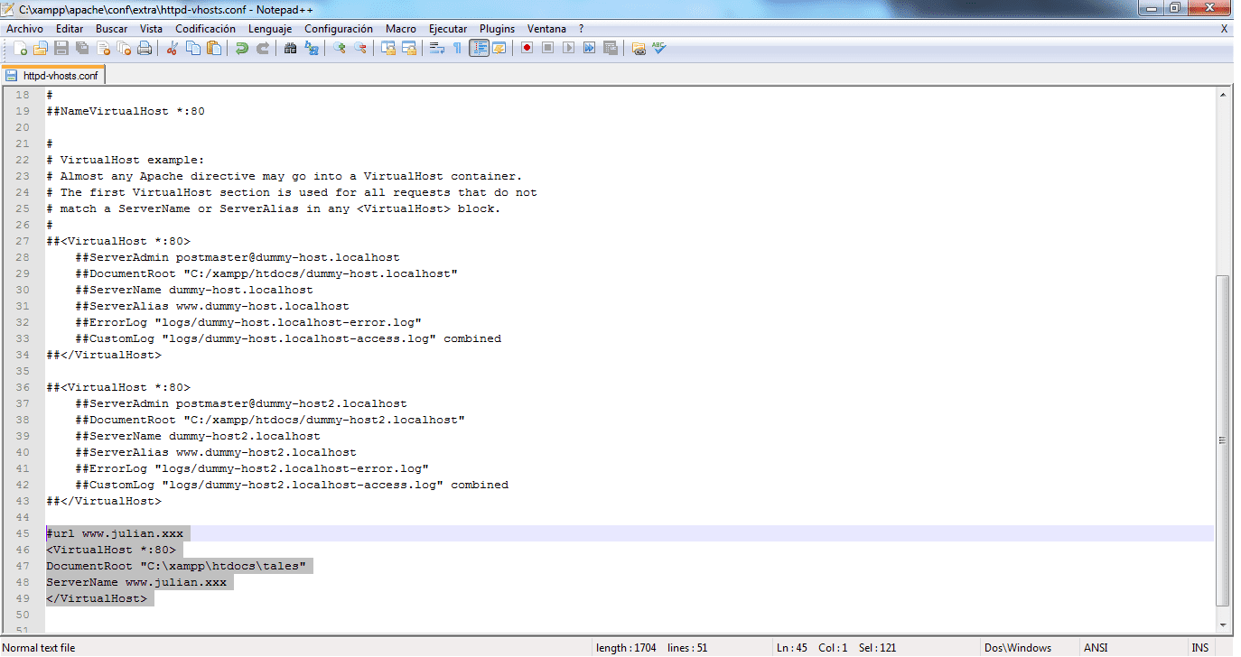1241x657 pixels.
Task: Toggle the indent guide button
Action: coord(479,48)
